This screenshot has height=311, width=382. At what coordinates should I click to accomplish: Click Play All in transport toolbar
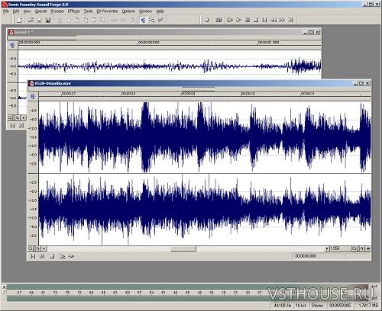[230, 20]
